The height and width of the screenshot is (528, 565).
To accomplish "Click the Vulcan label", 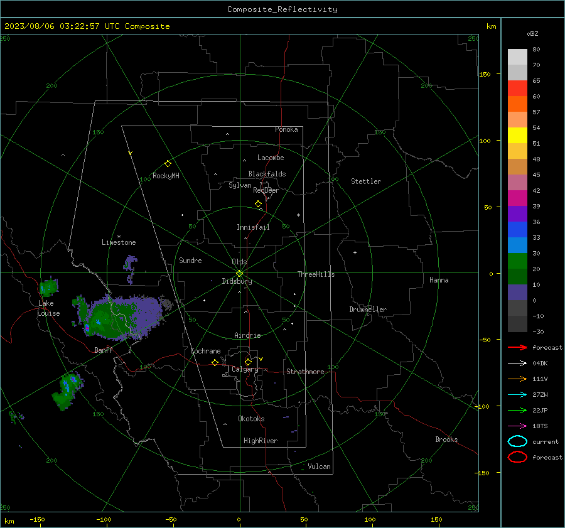I will (x=319, y=466).
